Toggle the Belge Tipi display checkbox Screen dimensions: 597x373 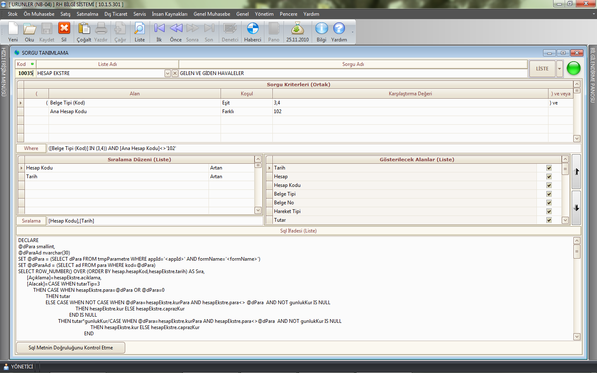pyautogui.click(x=549, y=194)
